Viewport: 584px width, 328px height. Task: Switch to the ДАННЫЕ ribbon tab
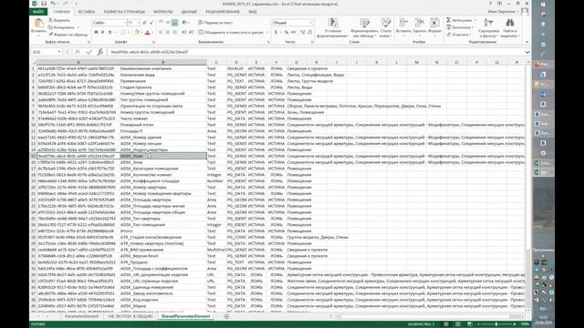189,12
